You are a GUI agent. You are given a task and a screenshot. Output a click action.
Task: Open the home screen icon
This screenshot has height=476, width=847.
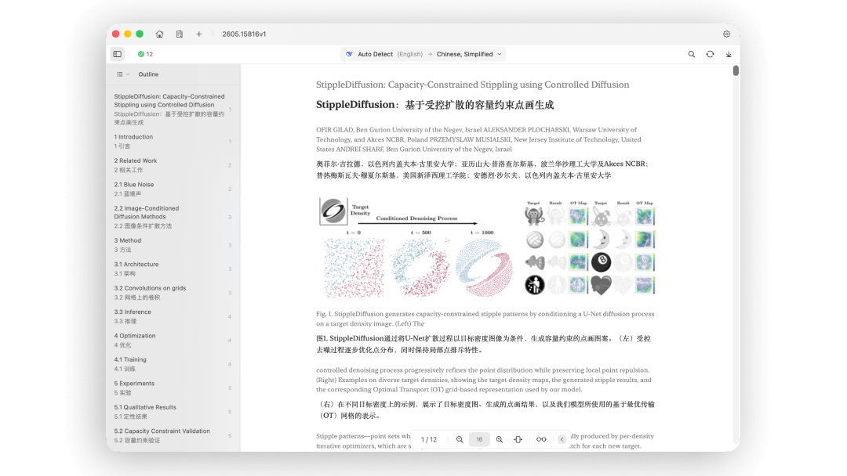point(159,34)
